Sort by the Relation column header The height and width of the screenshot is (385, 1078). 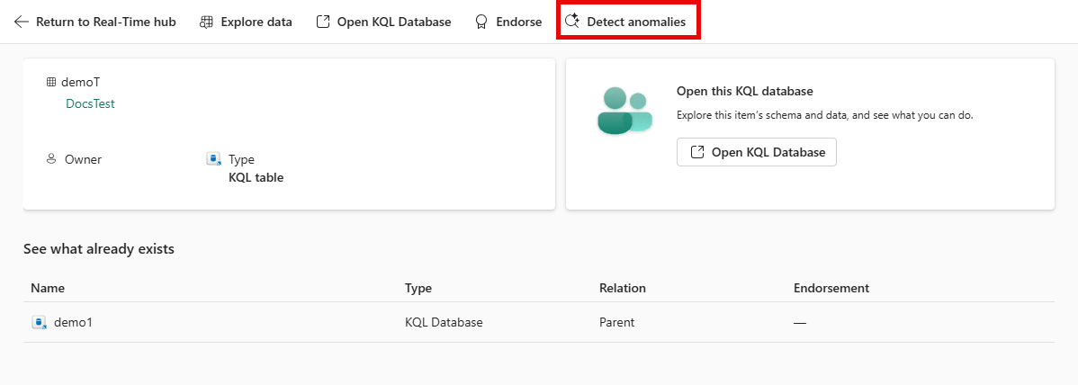pyautogui.click(x=623, y=288)
